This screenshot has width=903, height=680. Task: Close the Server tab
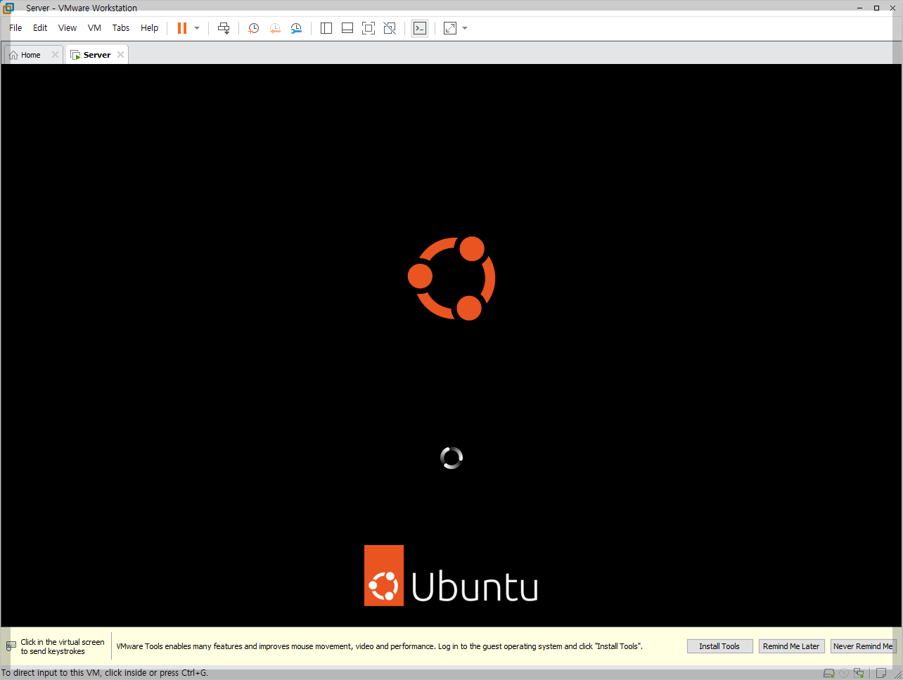120,55
